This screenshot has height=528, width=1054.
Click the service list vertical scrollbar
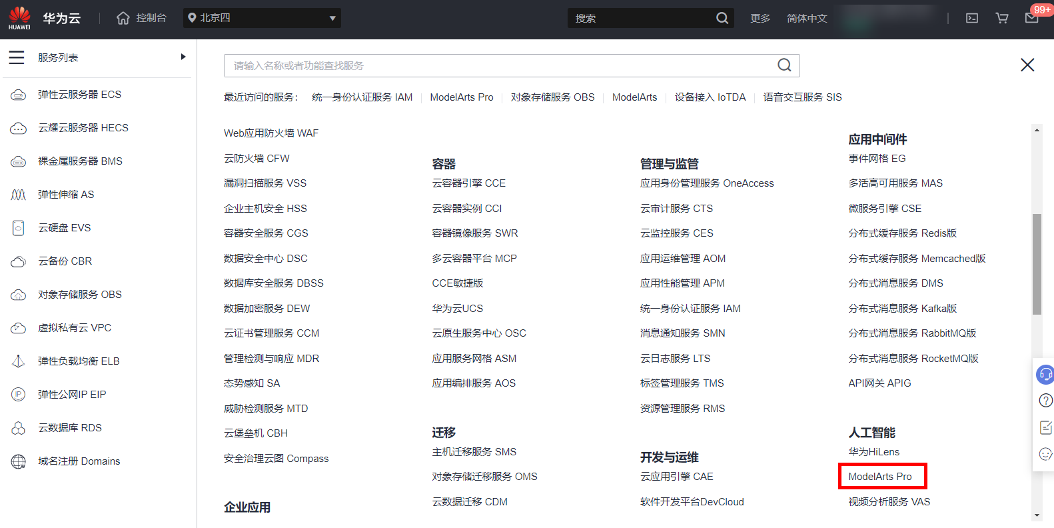tap(1037, 264)
